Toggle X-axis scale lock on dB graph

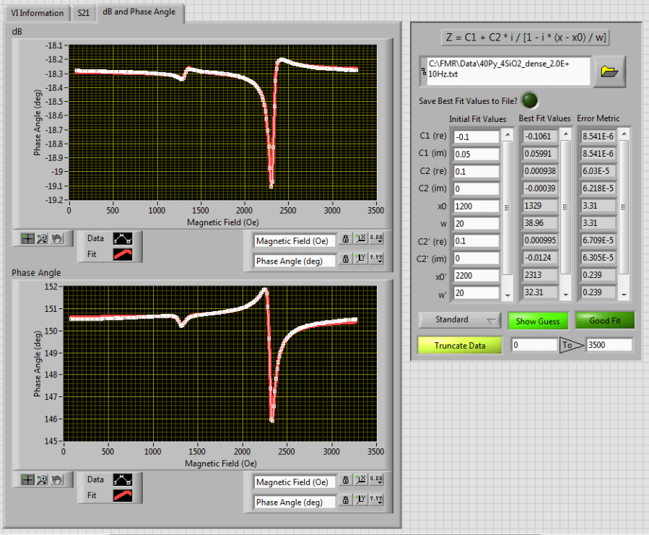[346, 240]
